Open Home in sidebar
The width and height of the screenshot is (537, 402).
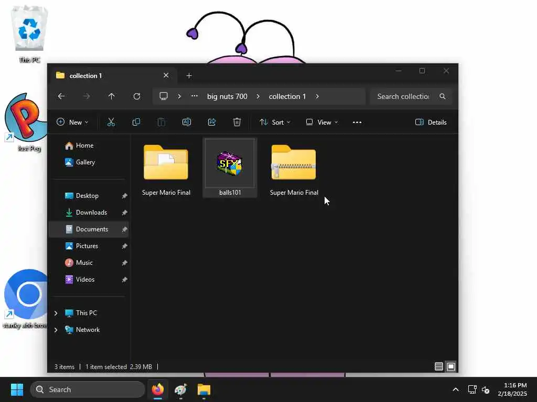click(79, 146)
